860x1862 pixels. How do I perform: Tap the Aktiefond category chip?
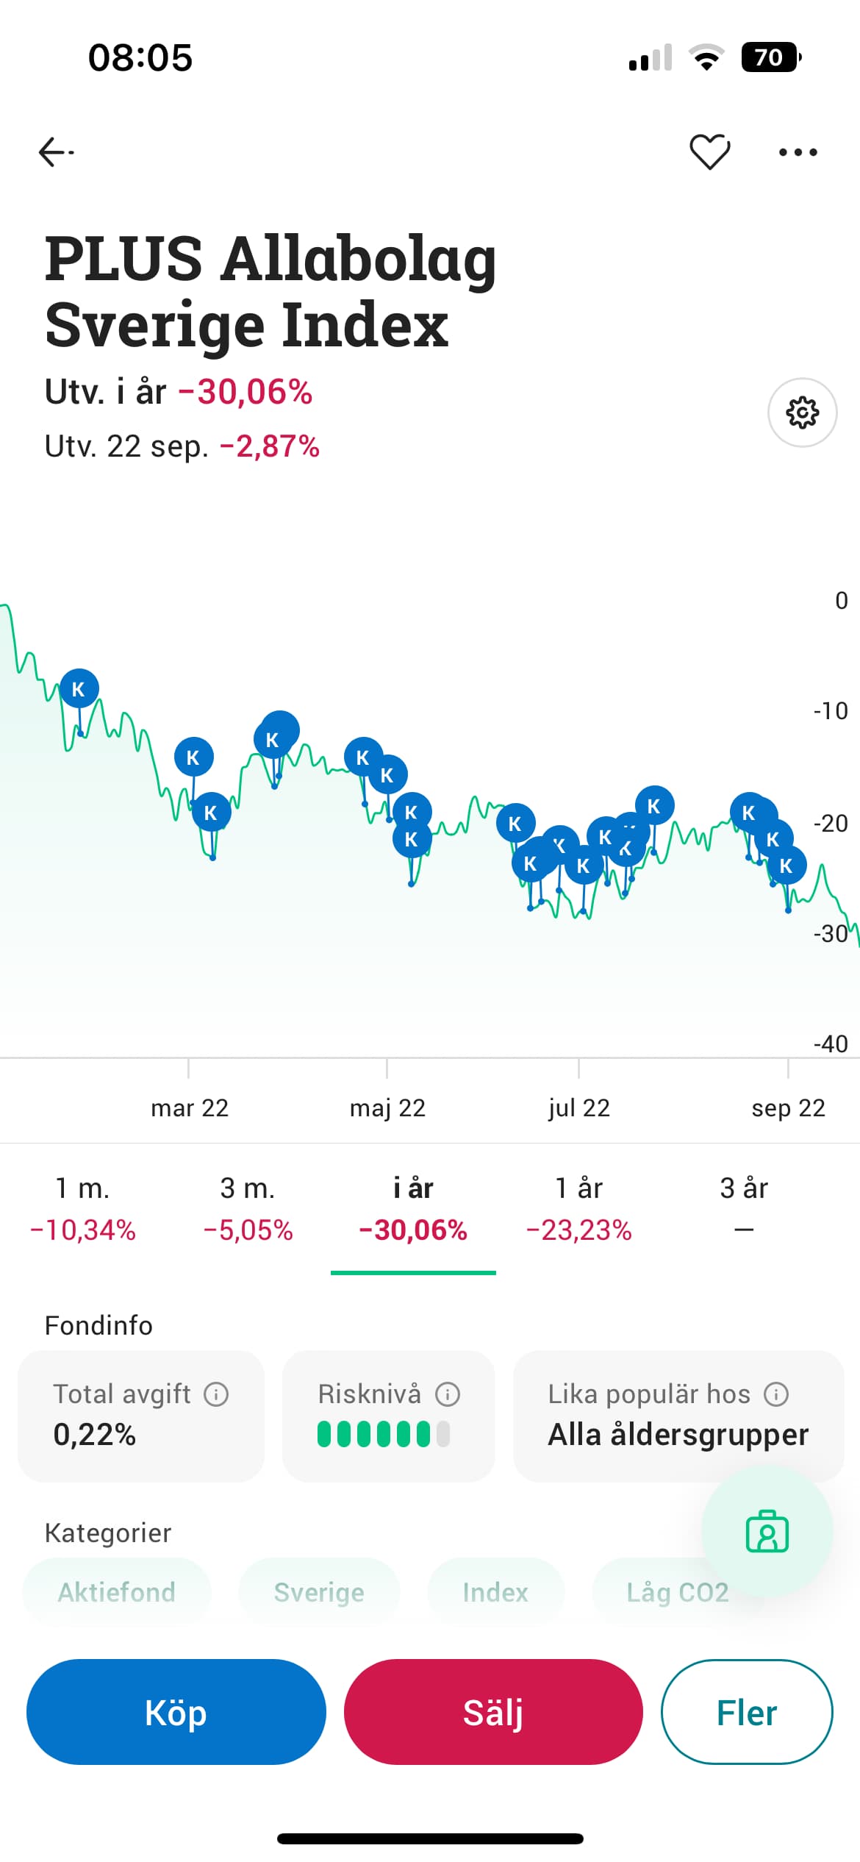(117, 1592)
